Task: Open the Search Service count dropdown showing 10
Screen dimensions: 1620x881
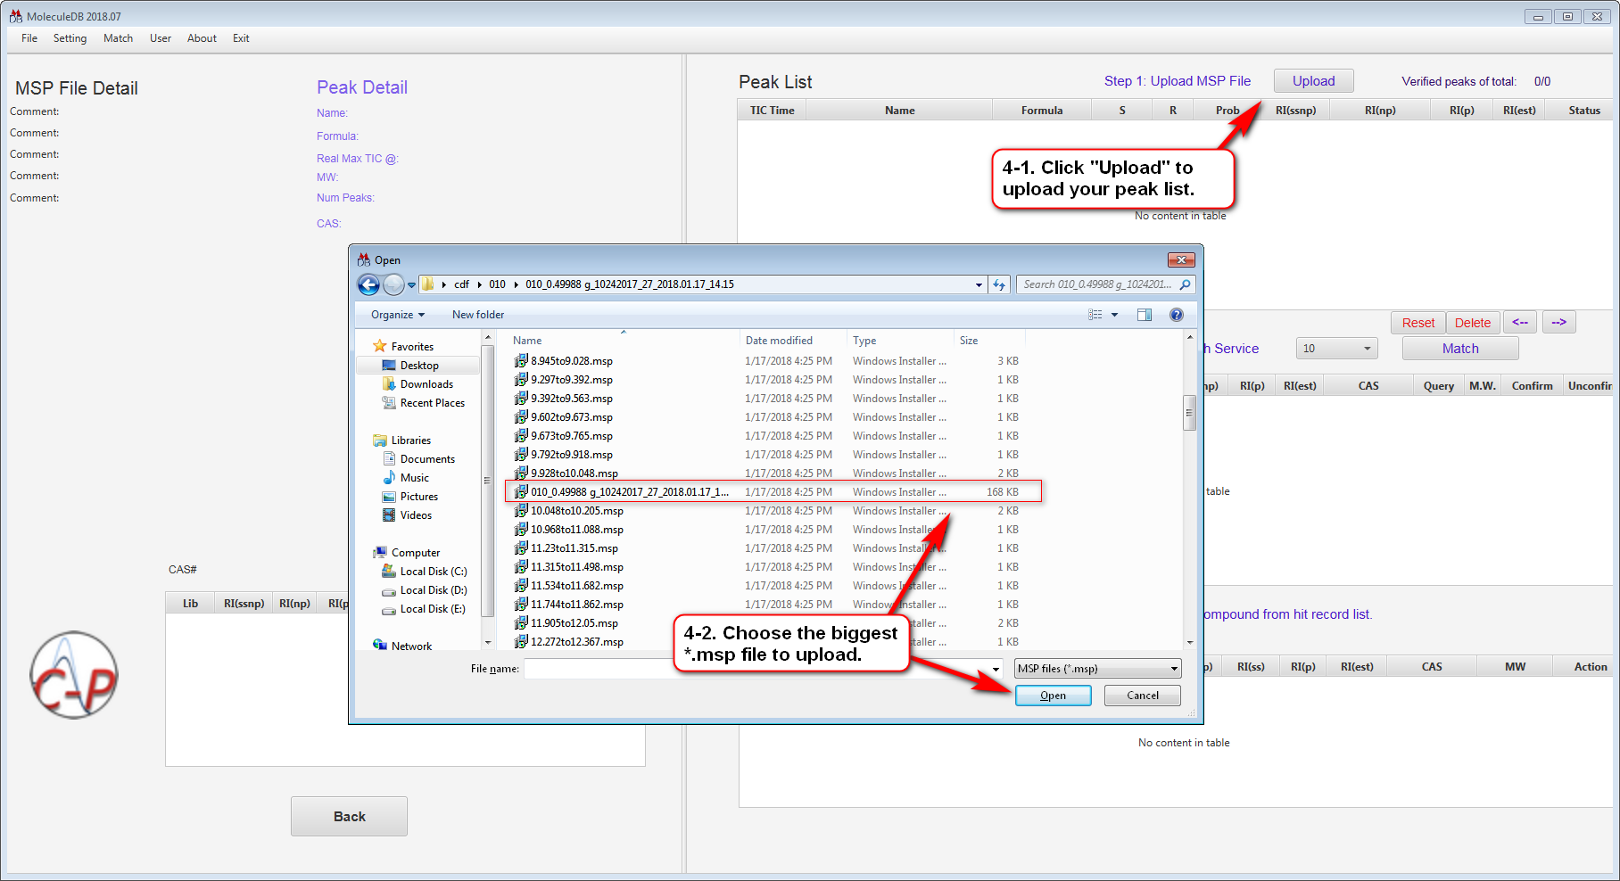Action: pos(1335,349)
